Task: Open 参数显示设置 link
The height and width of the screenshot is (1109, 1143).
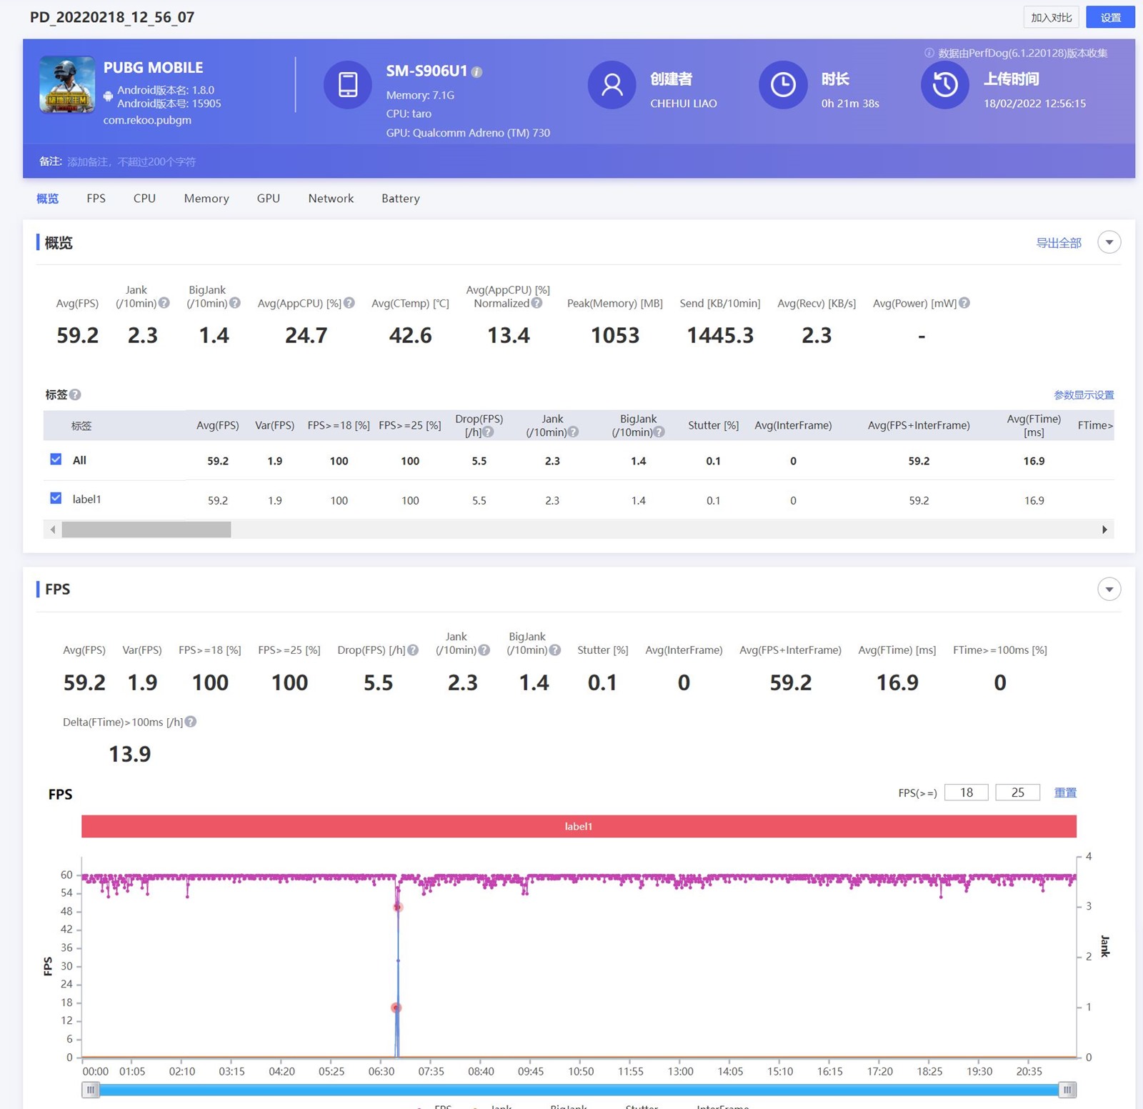Action: click(1083, 395)
